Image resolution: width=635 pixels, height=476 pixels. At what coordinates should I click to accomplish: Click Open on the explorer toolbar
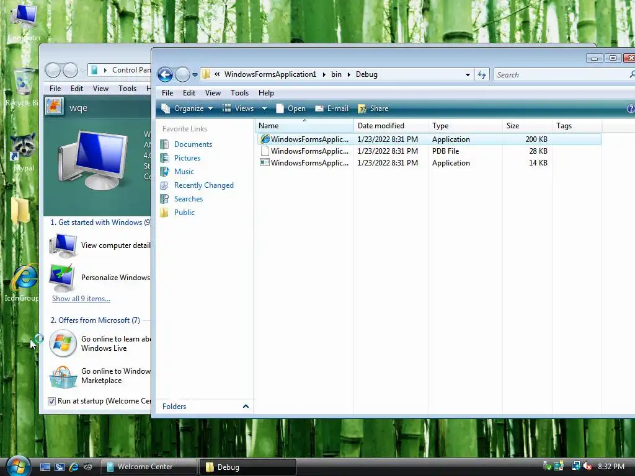pyautogui.click(x=291, y=108)
